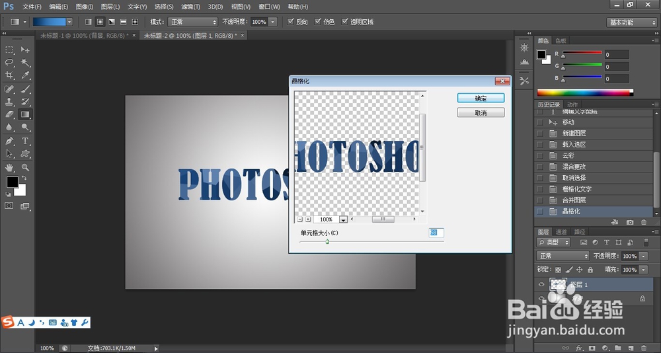The width and height of the screenshot is (661, 353).
Task: Choose radial gradient type in options bar
Action: tap(100, 22)
